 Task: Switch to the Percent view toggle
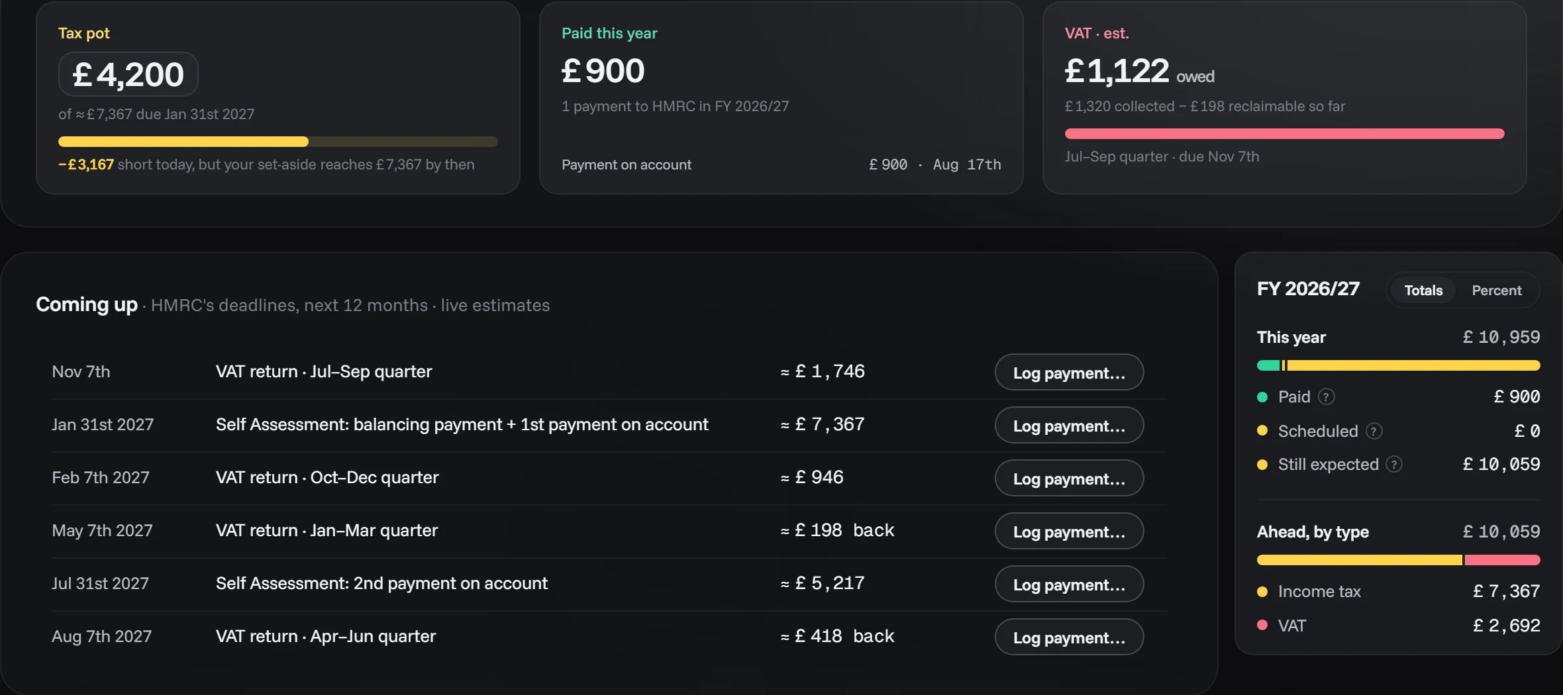pos(1496,290)
